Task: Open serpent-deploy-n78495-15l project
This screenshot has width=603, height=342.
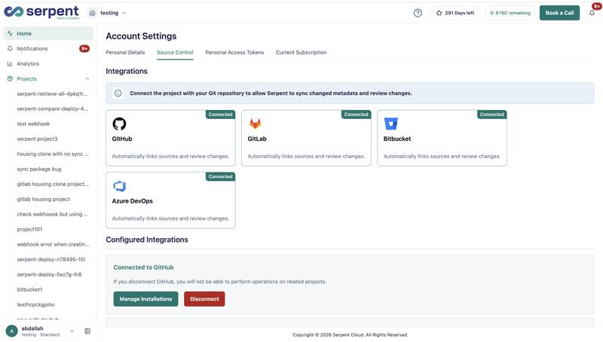Action: click(51, 259)
